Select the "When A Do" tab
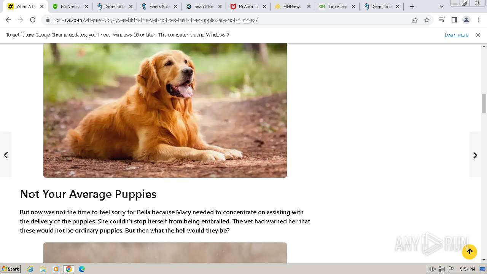487x274 pixels. tap(25, 6)
